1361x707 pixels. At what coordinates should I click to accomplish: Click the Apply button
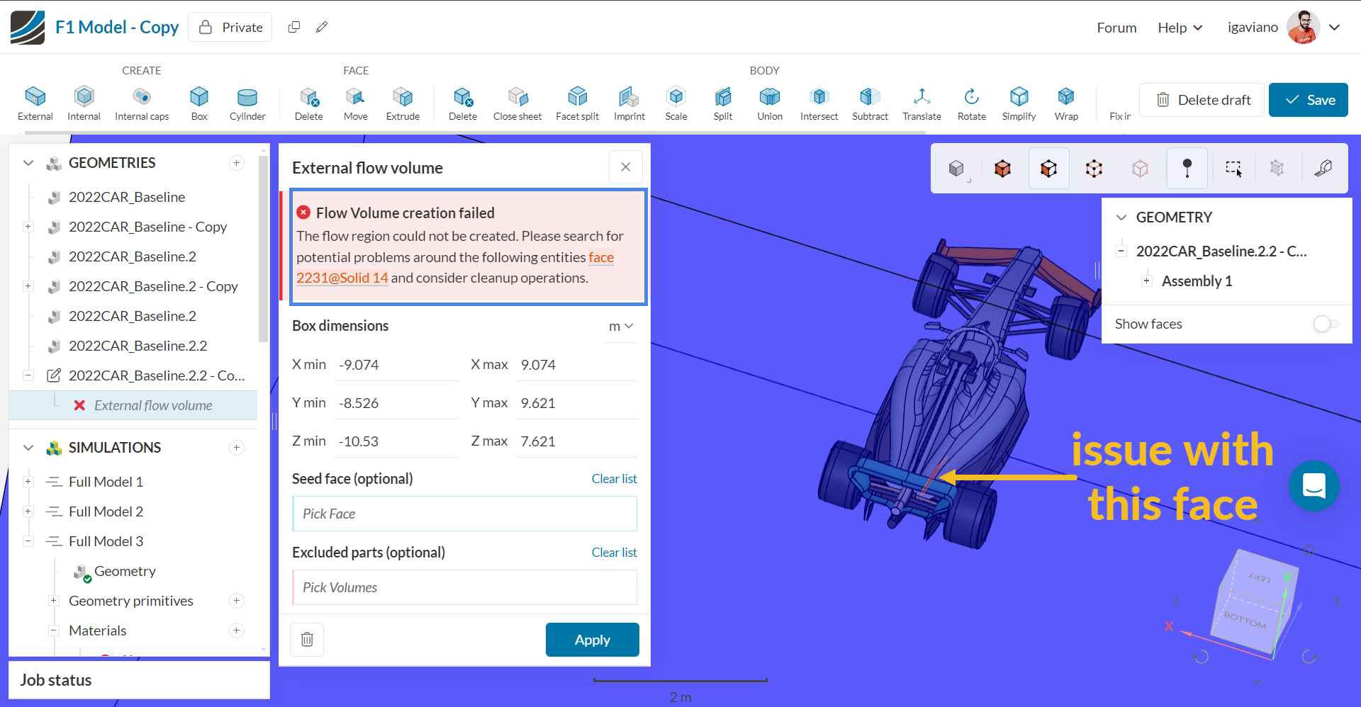coord(592,640)
